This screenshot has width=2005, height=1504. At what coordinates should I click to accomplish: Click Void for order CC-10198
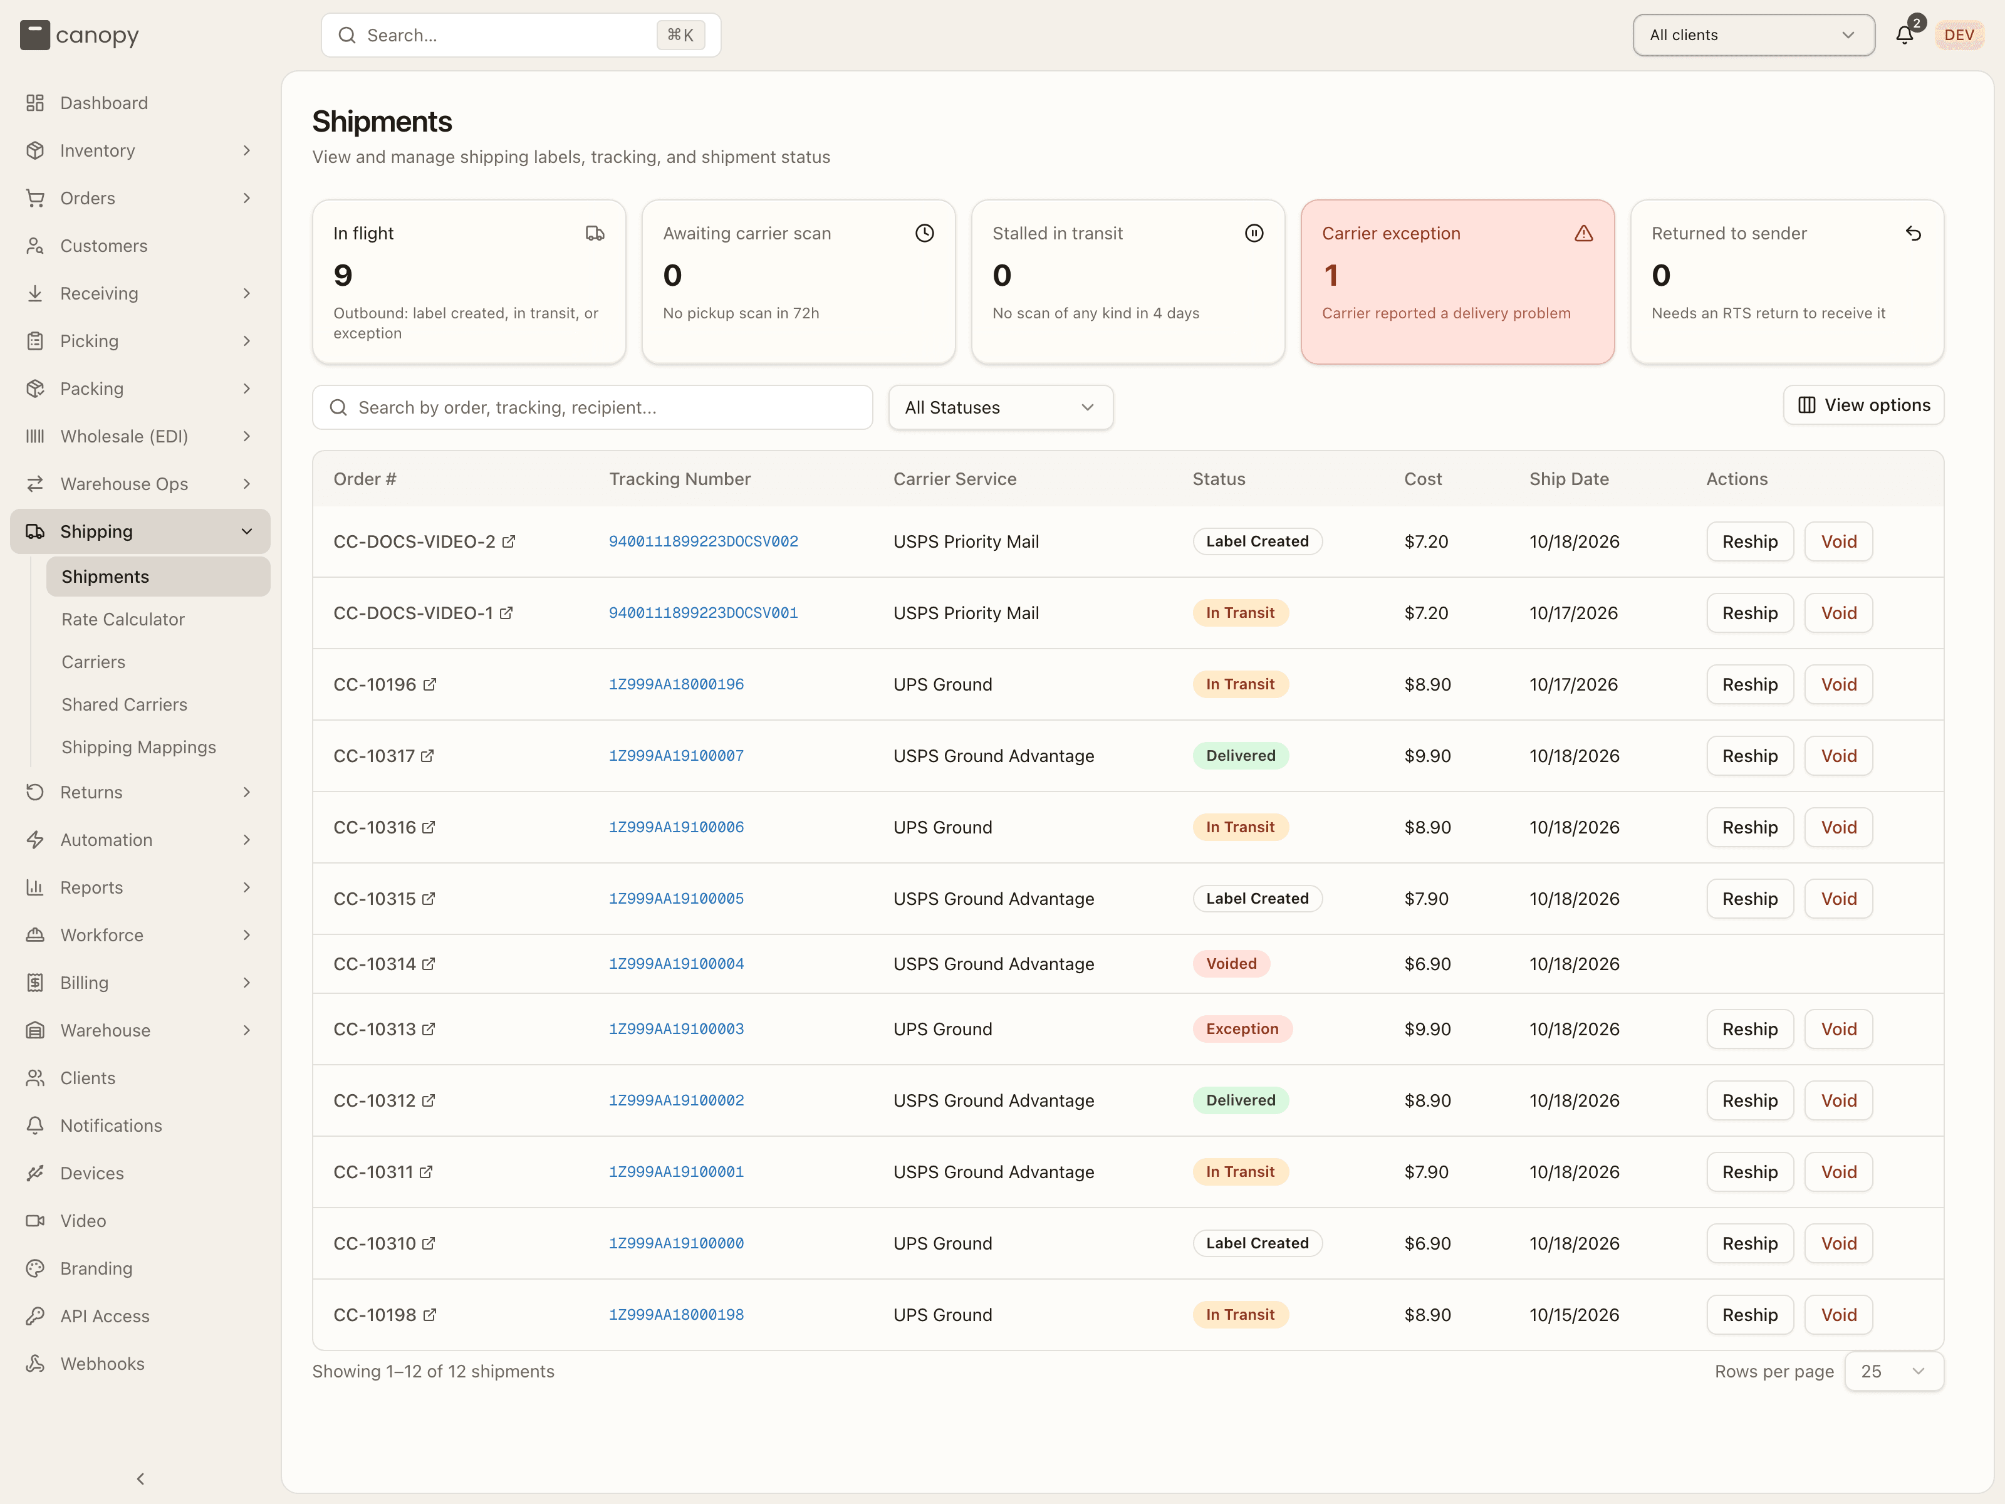tap(1838, 1315)
